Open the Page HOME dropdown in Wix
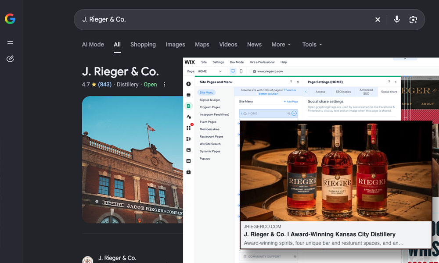 pos(210,71)
